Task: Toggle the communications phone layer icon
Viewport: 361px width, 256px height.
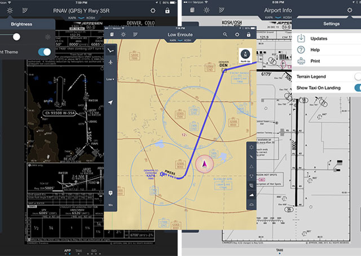Action: pos(252,186)
